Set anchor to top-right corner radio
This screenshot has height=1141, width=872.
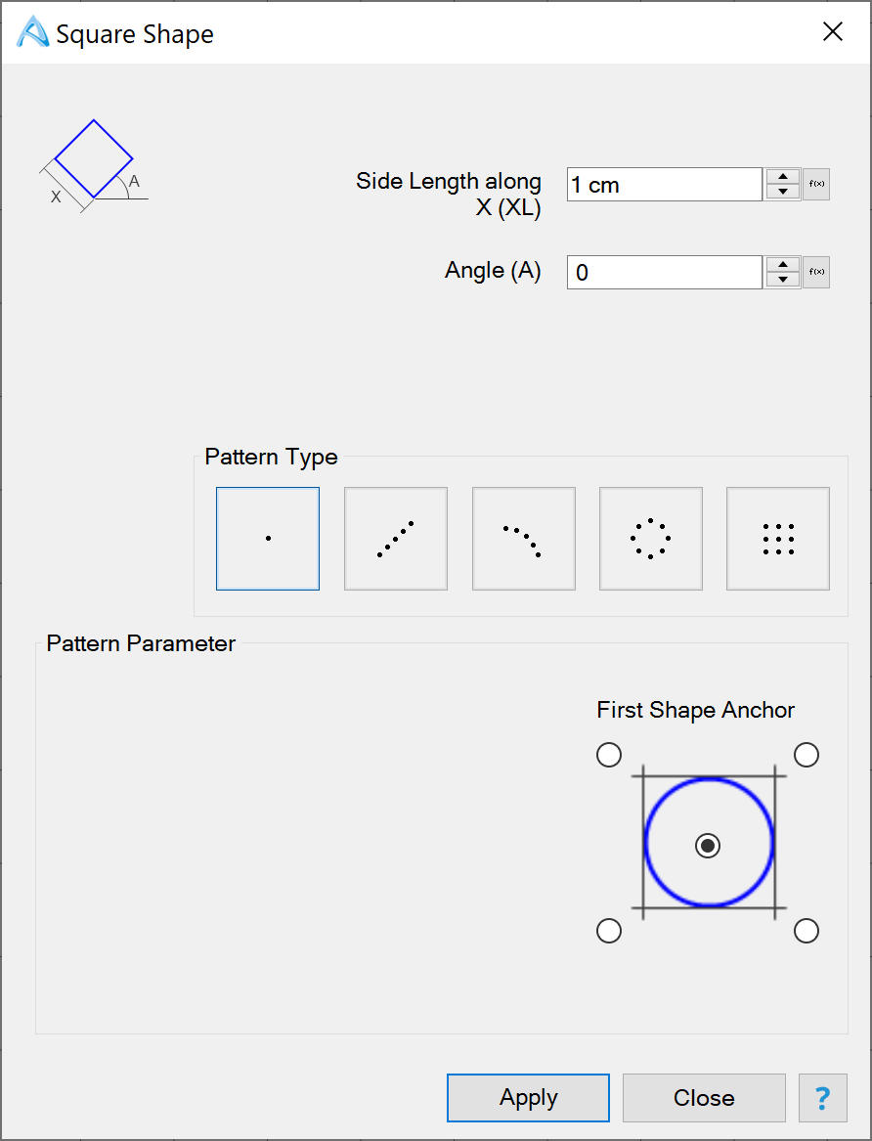807,755
